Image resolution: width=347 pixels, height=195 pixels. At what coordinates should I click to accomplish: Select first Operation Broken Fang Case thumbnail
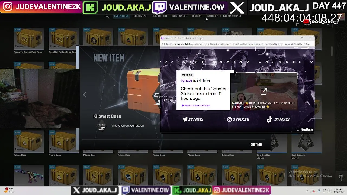[x=29, y=39]
